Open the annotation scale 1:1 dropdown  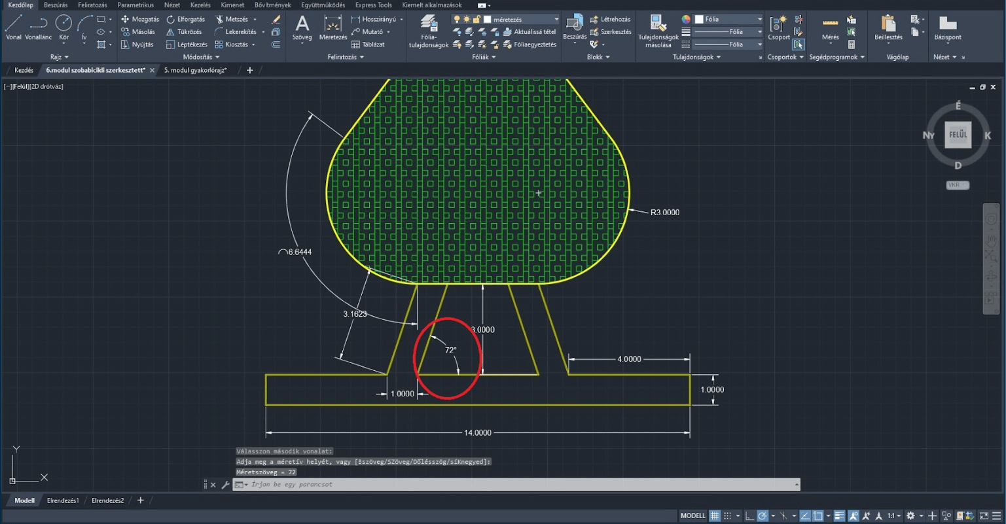coord(893,516)
